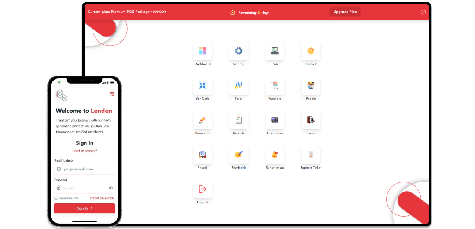Image resolution: width=475 pixels, height=229 pixels.
Task: Open the Products box icon
Action: click(311, 51)
